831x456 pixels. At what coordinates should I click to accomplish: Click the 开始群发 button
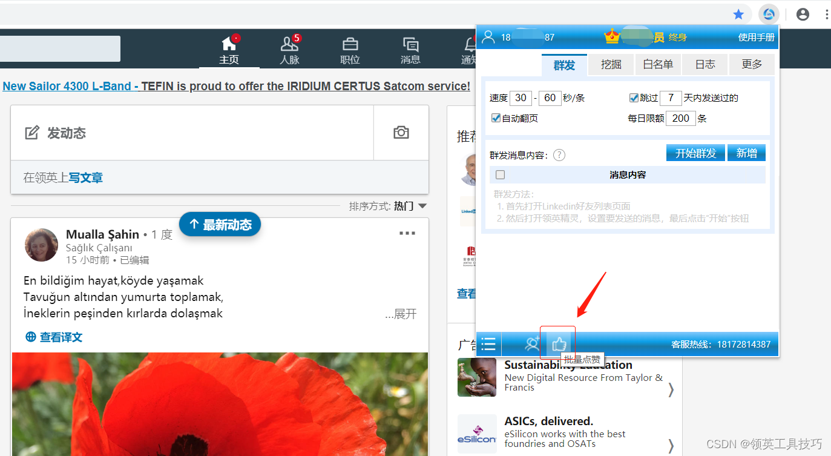pyautogui.click(x=695, y=153)
